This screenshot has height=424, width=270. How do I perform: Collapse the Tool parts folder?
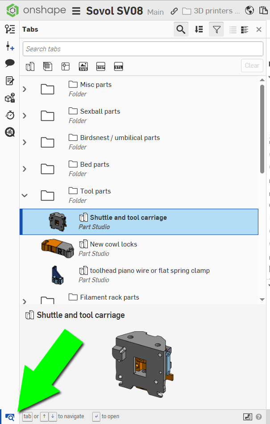(25, 195)
